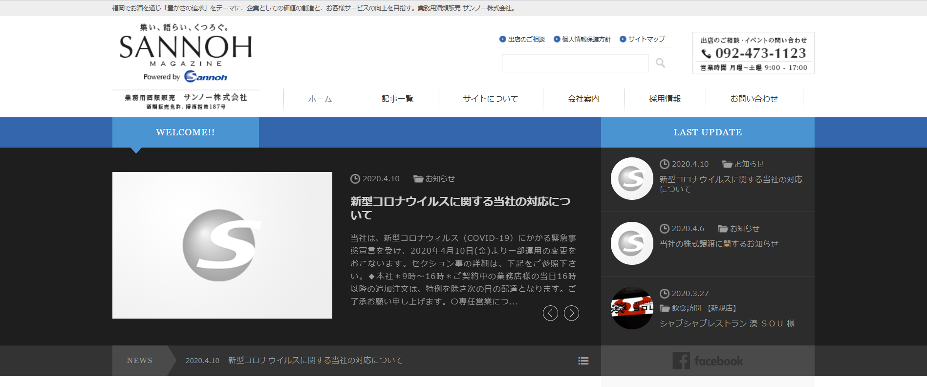Open the 会社案内 menu item
Viewport: 927px width, 387px height.
coord(584,99)
